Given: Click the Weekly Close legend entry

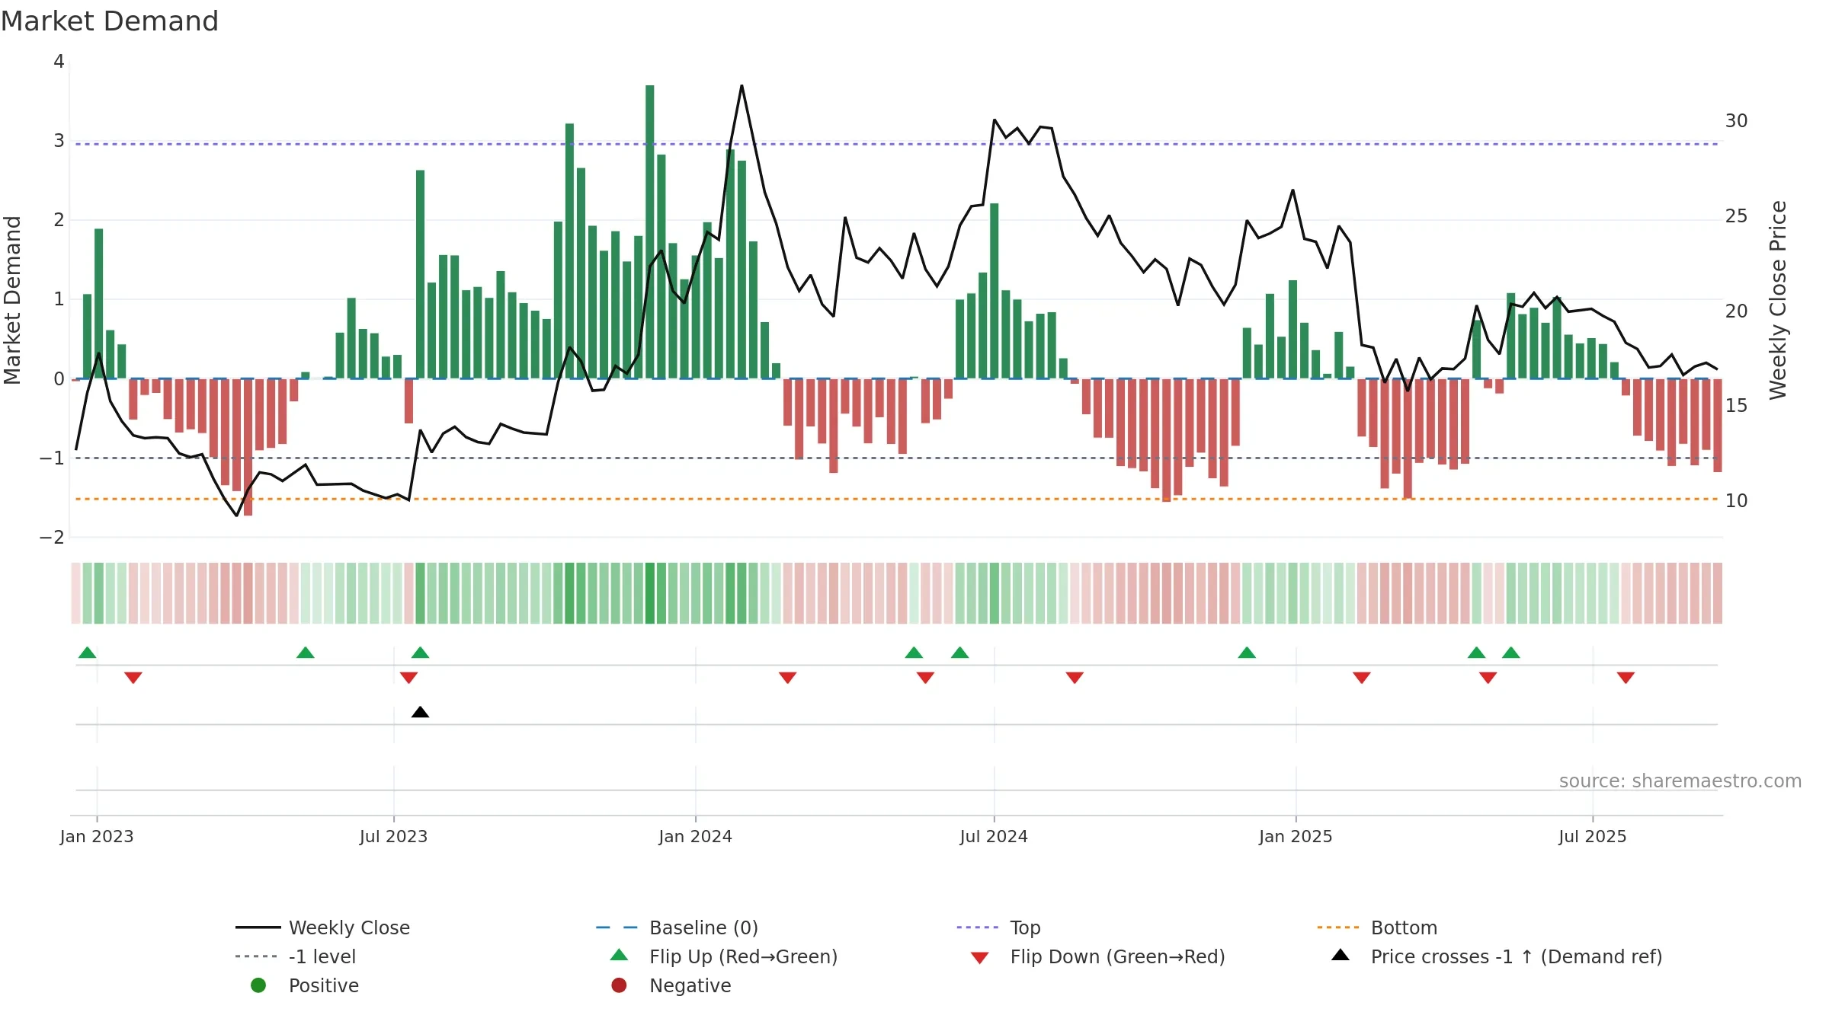Looking at the screenshot, I should (323, 927).
